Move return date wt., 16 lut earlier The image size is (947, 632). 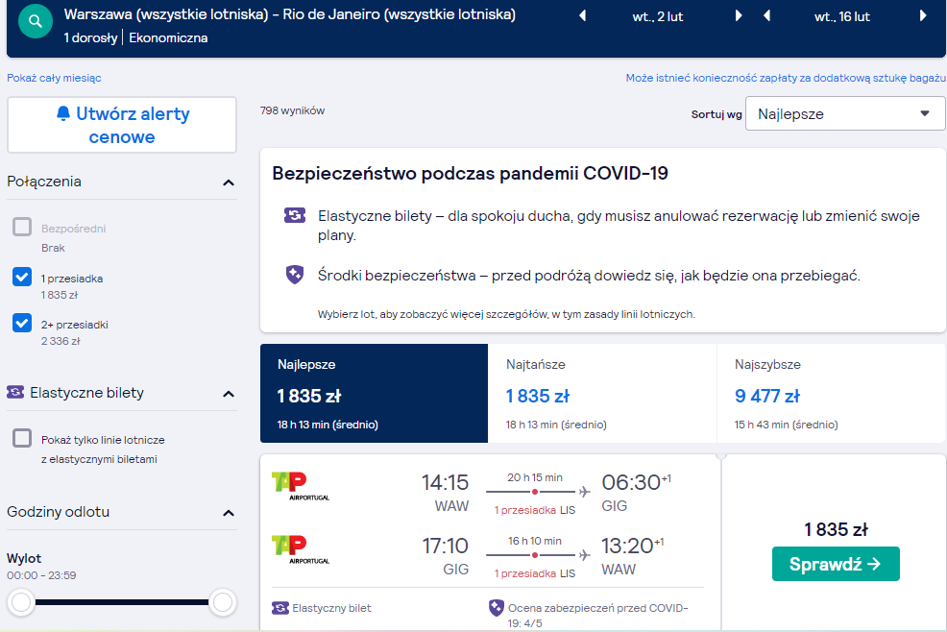point(767,15)
